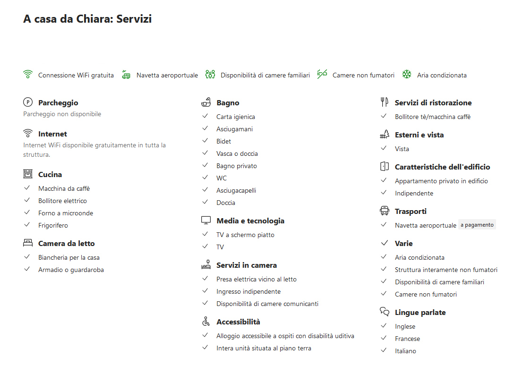Click the checkmark beside Macchina da caffè
Screen dimensions: 523x374
click(x=27, y=188)
